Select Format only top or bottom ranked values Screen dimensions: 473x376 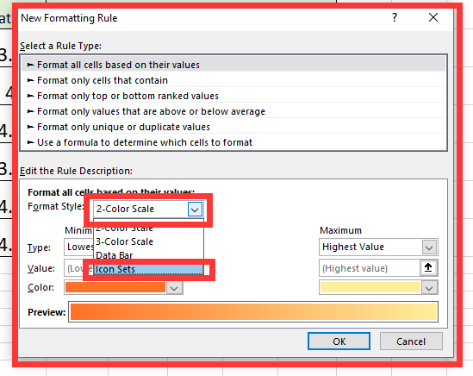[233, 96]
